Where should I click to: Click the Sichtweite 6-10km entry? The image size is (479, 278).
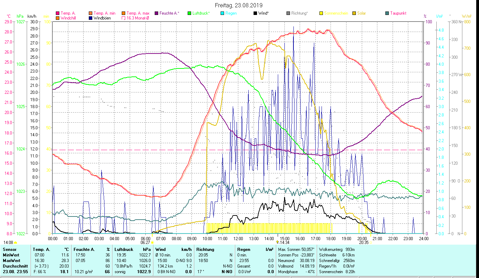point(337,255)
